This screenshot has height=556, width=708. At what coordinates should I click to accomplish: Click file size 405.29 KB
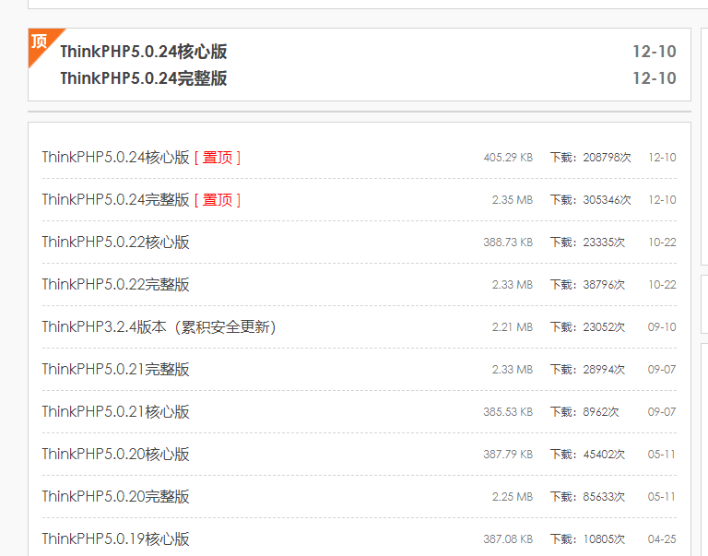click(508, 158)
